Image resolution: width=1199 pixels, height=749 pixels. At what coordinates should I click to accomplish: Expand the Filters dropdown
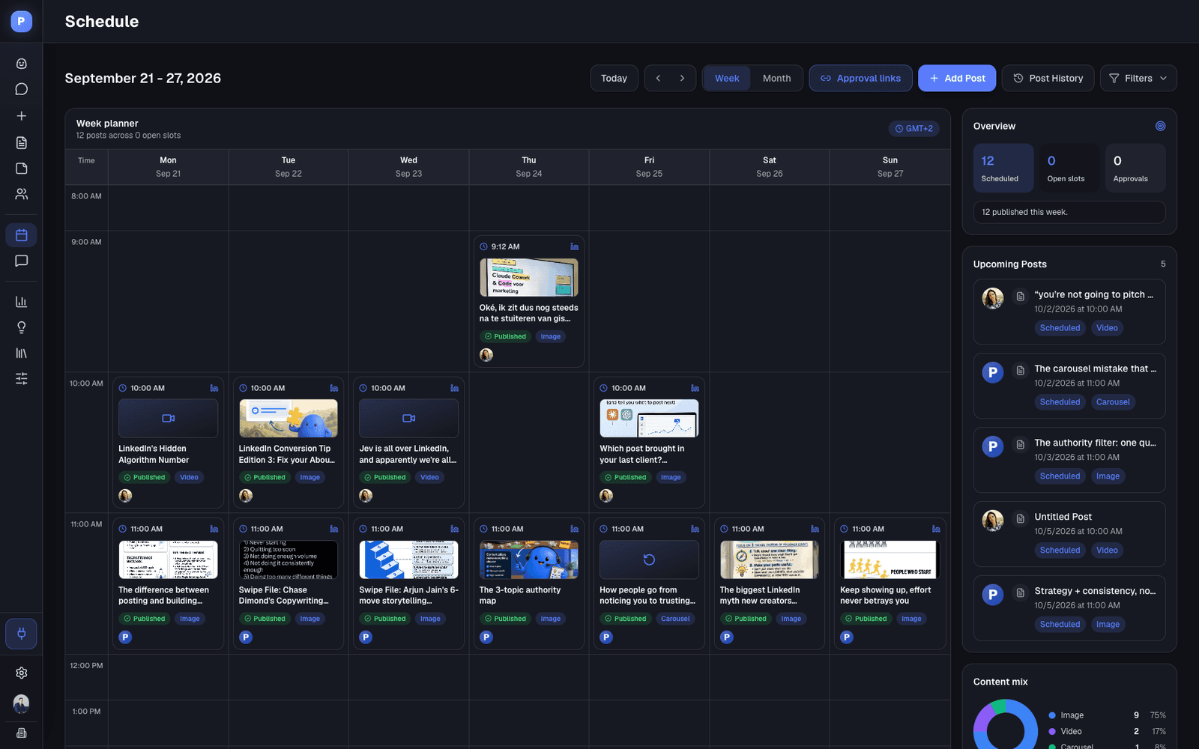[x=1138, y=78]
